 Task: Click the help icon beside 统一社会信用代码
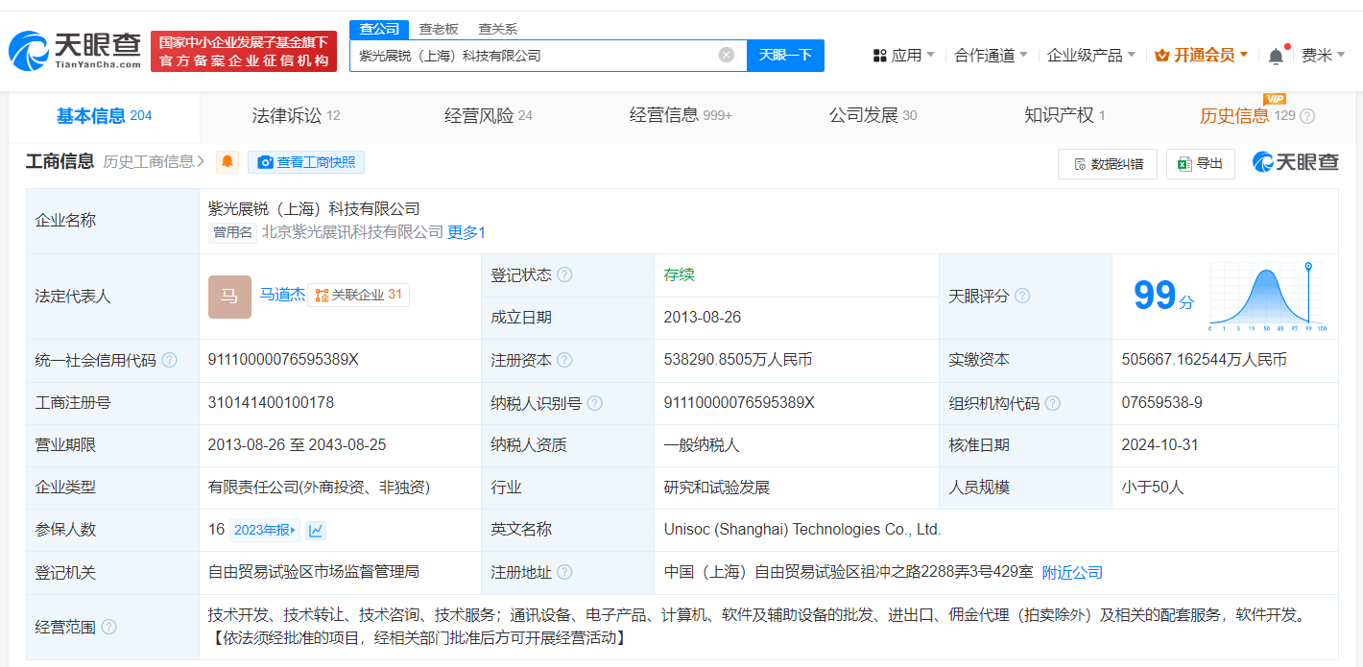(169, 360)
